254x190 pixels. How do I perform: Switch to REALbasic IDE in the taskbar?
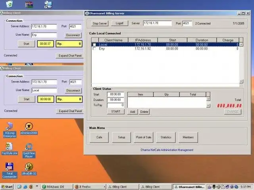coord(56,187)
